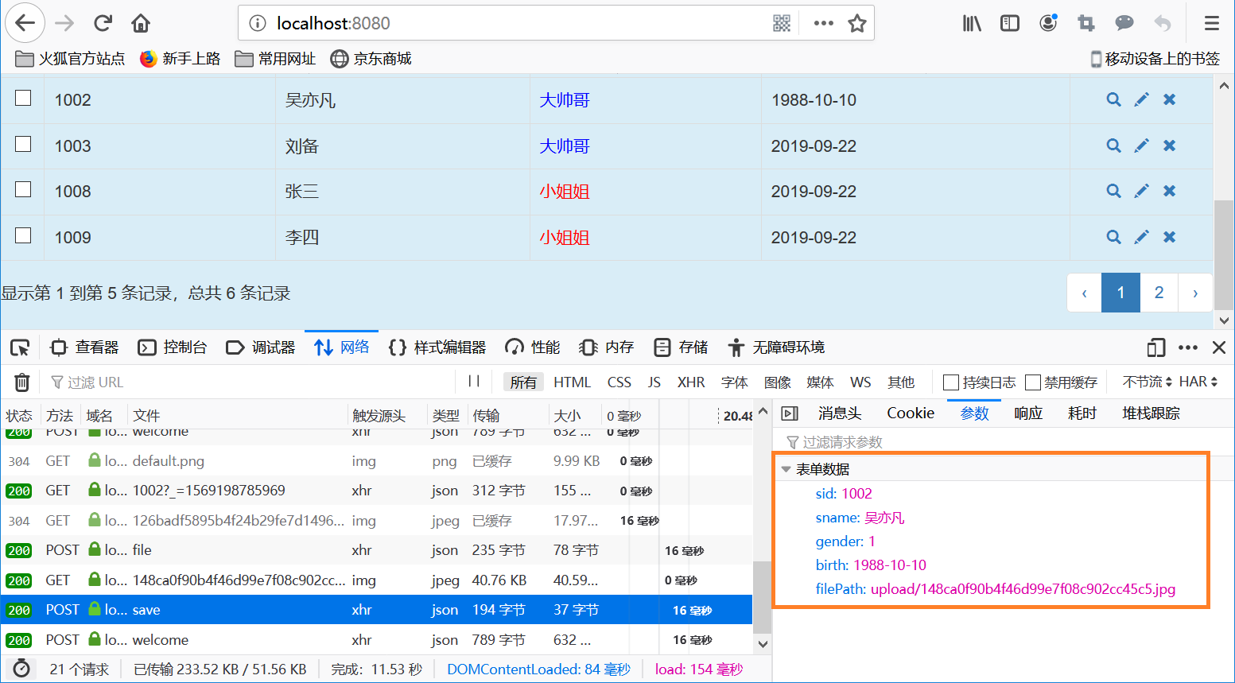1235x683 pixels.
Task: Bookmark this page with the star
Action: tap(857, 23)
